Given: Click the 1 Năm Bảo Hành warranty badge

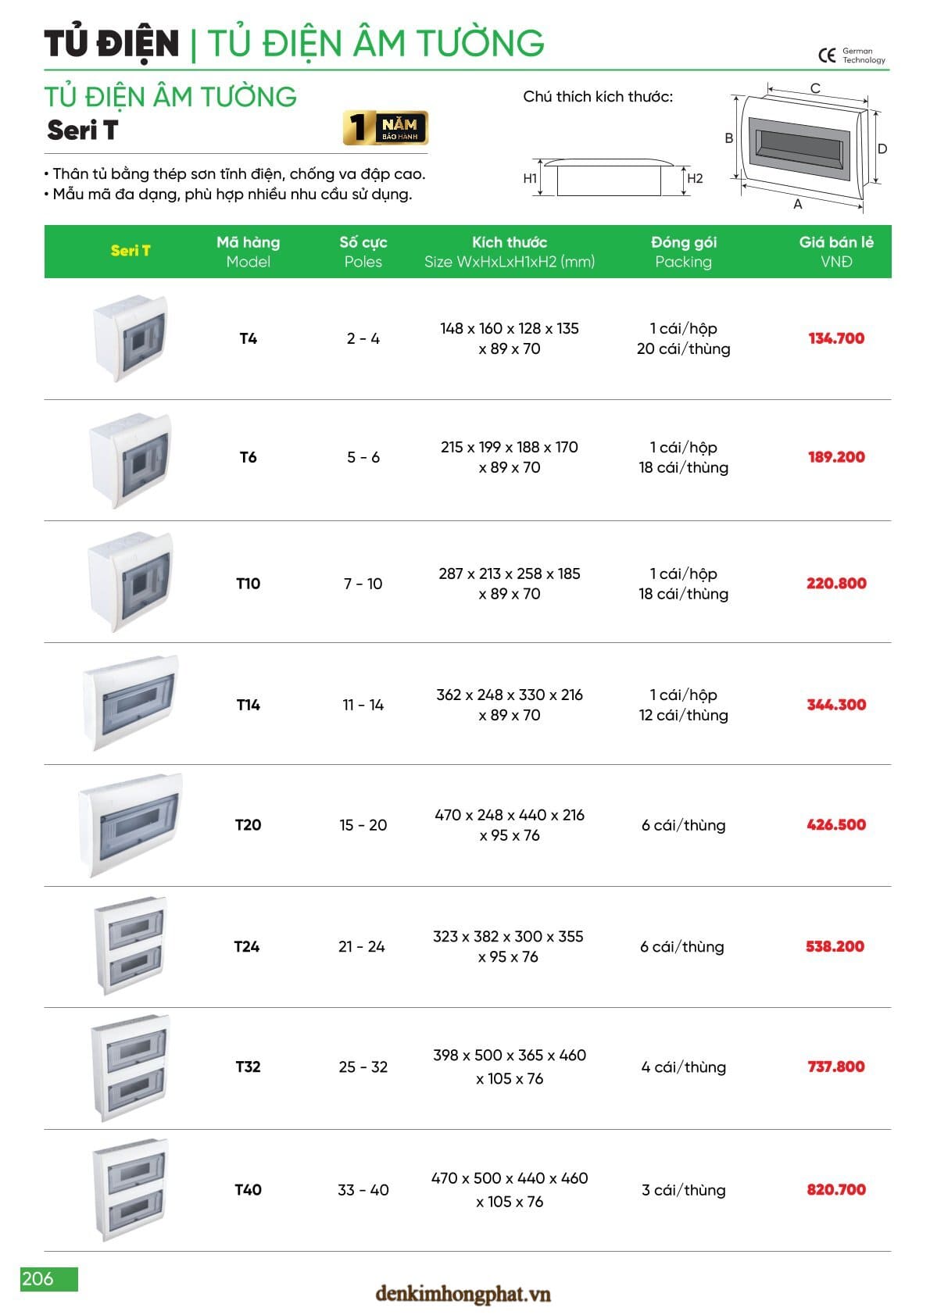Looking at the screenshot, I should coord(385,128).
